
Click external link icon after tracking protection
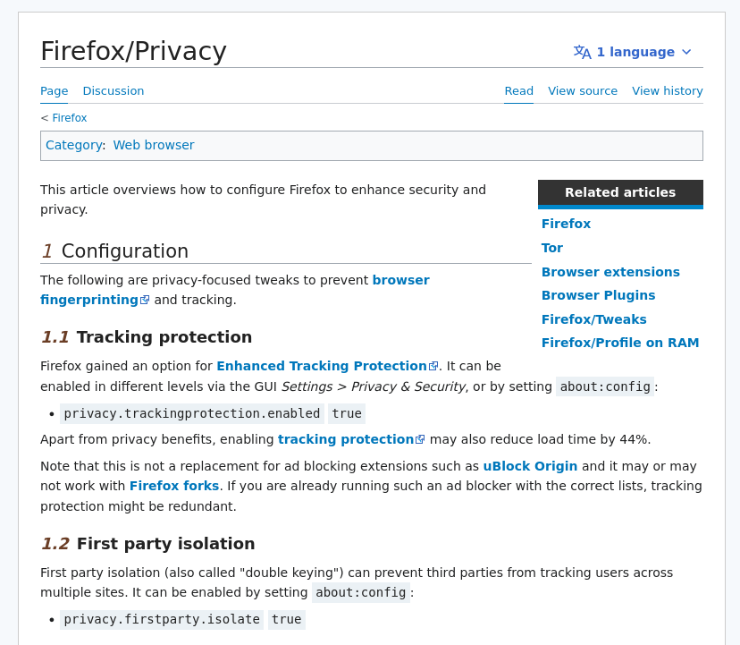(x=420, y=440)
